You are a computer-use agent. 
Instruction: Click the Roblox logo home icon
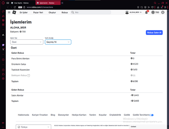click(x=14, y=12)
